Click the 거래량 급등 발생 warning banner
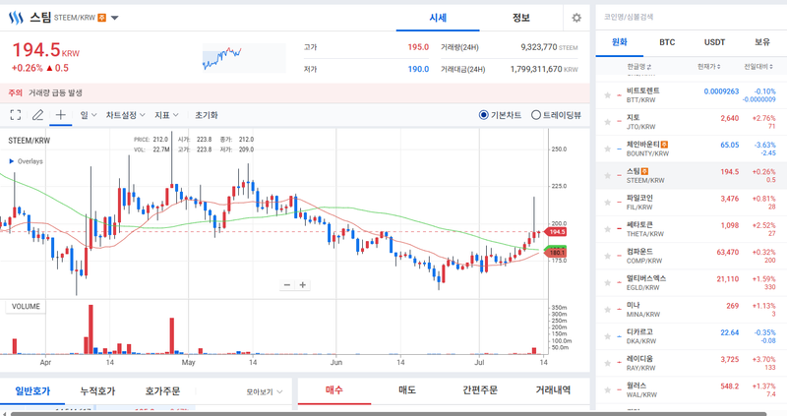Image resolution: width=787 pixels, height=416 pixels. (294, 92)
